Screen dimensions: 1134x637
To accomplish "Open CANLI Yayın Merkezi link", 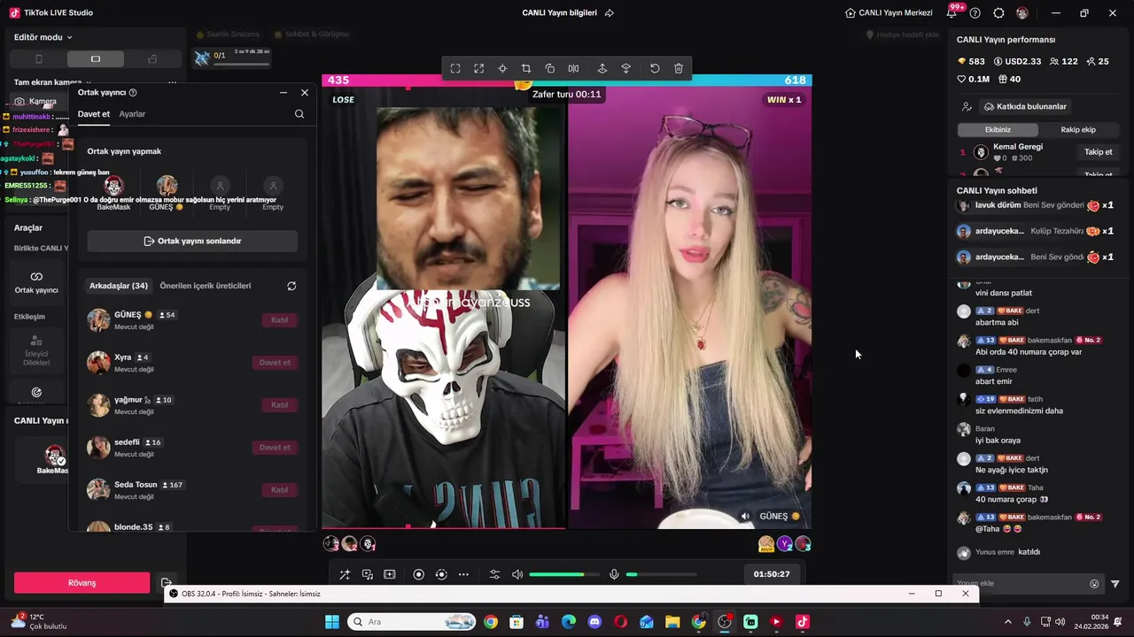I will tap(889, 13).
